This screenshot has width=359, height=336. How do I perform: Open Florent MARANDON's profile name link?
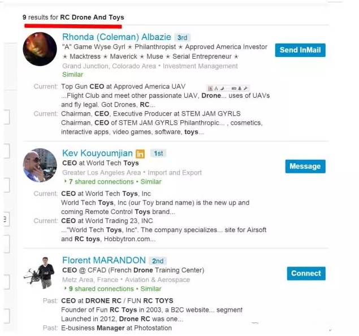point(104,260)
